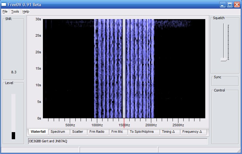
Task: Minimize the FreeDV window
Action: [x=222, y=5]
